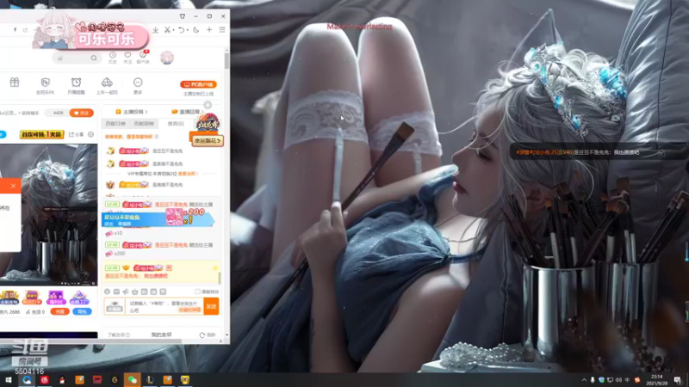Viewport: 689px width, 387px height.
Task: Switch to the first contribution ranking tab
Action: coord(115,124)
